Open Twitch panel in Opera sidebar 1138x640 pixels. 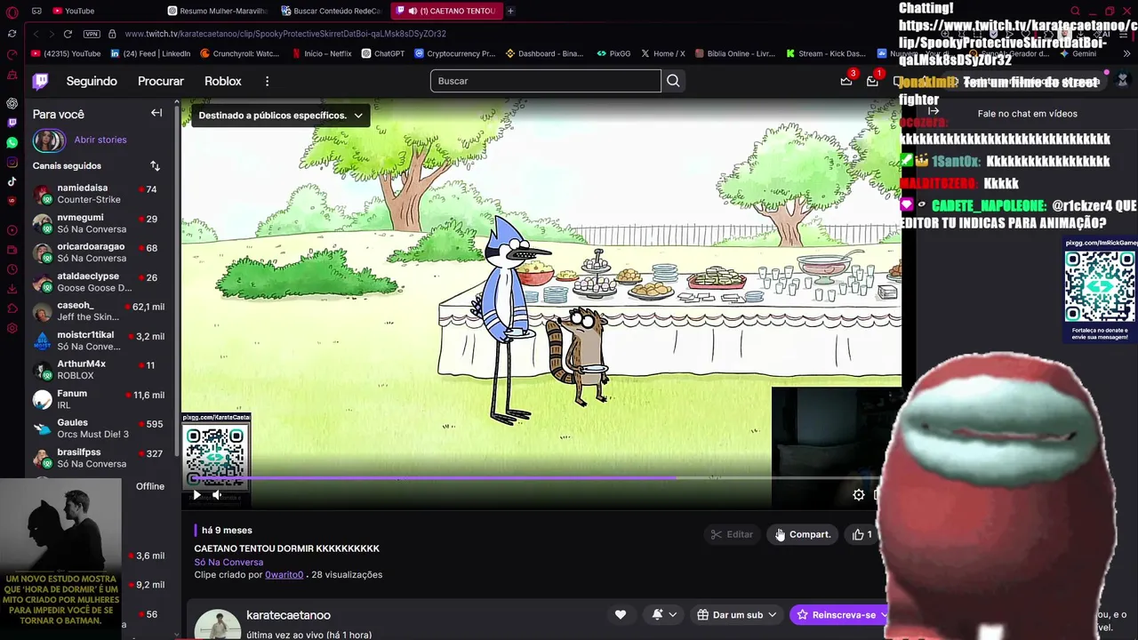(12, 123)
